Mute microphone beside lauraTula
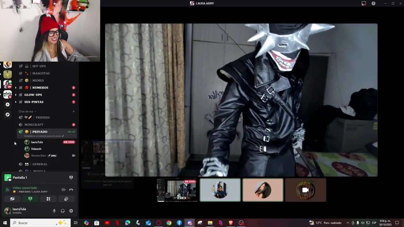Image resolution: width=404 pixels, height=227 pixels. point(54,211)
